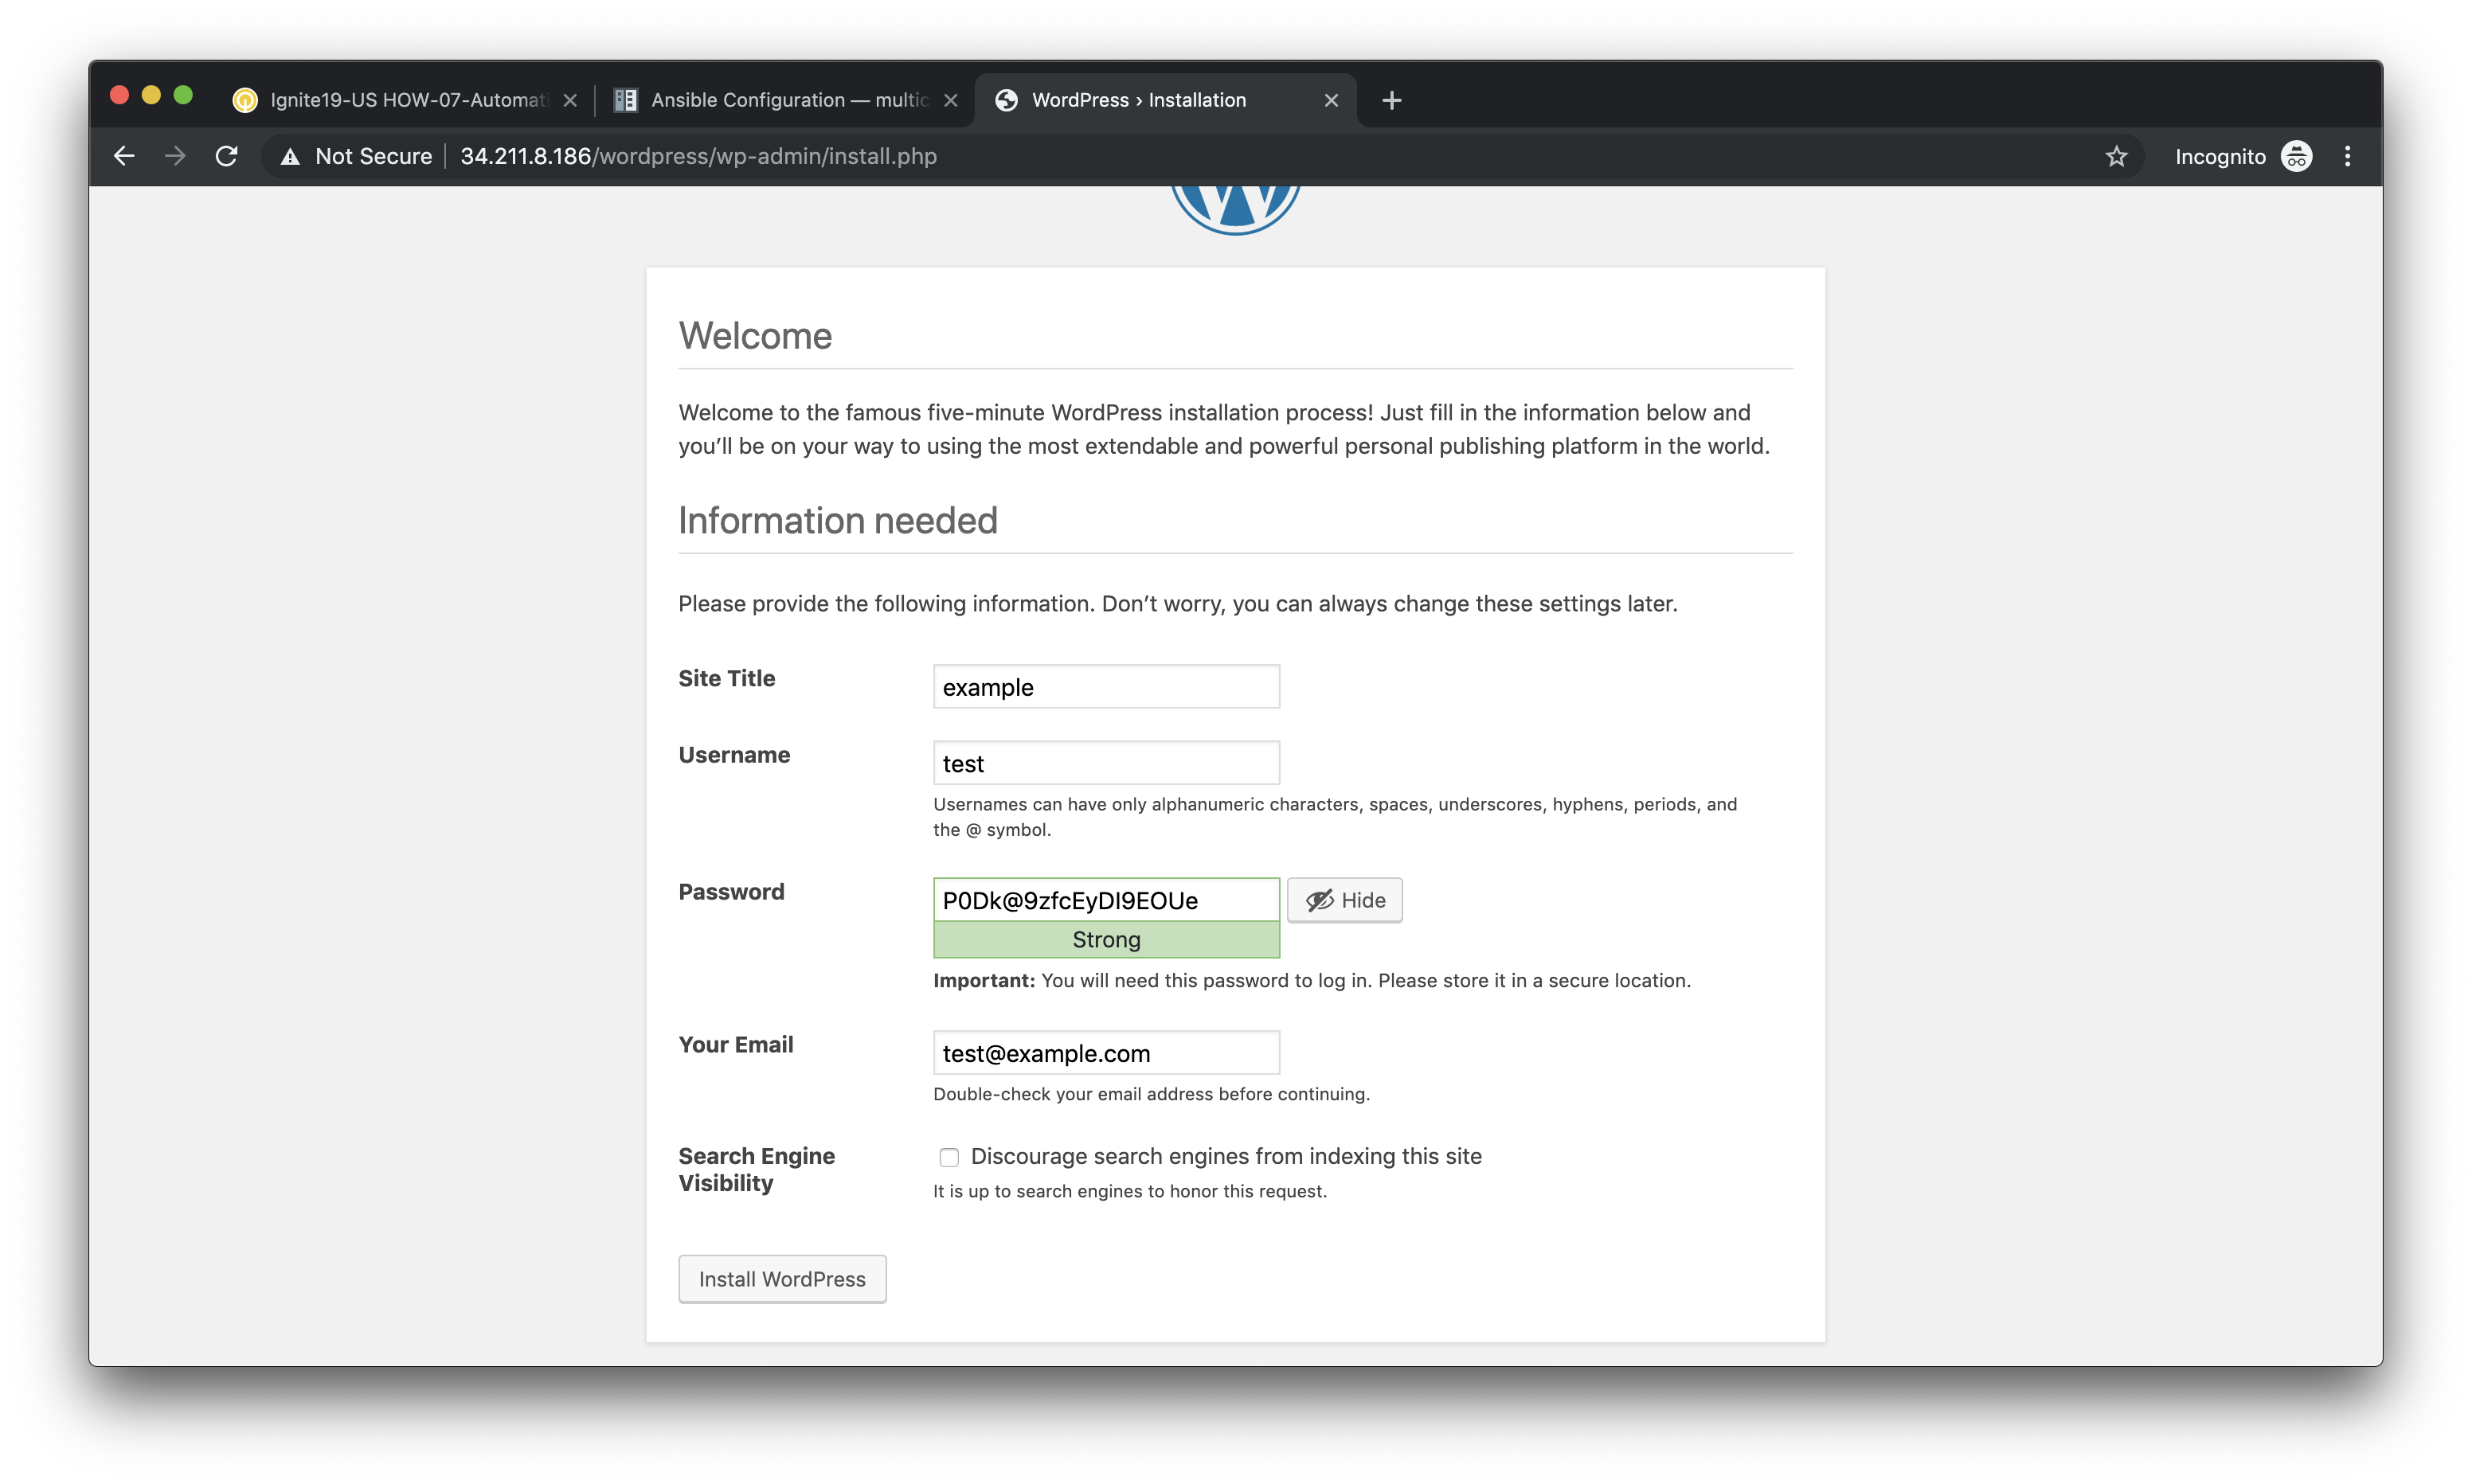Click the browser back arrow
2472x1484 pixels.
124,156
